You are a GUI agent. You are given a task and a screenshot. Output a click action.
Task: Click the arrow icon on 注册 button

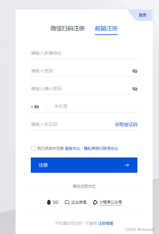[127, 165]
